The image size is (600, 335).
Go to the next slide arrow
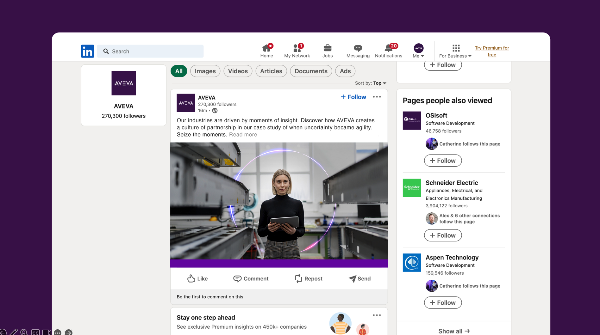(x=68, y=332)
